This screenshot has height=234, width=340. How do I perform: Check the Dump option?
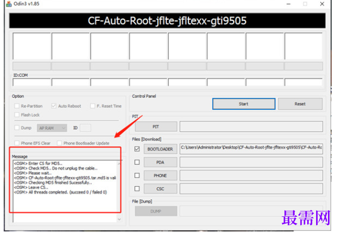click(x=17, y=128)
